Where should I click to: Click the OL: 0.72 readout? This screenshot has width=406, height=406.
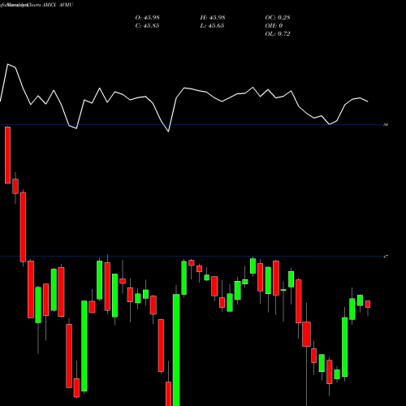pos(278,34)
